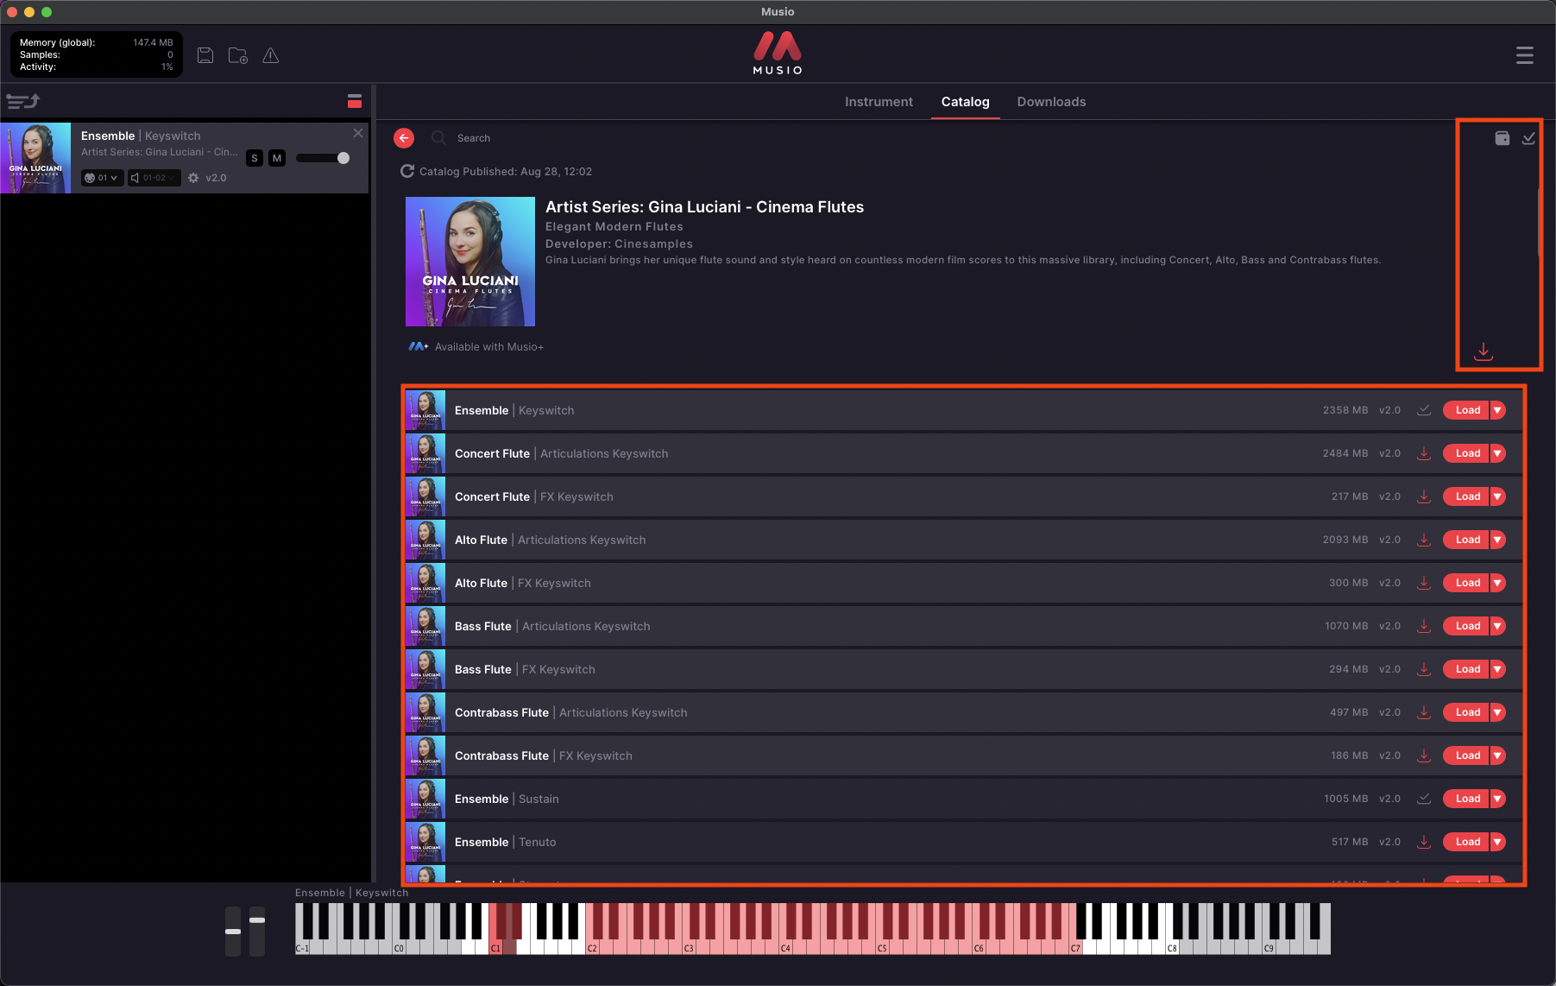1556x986 pixels.
Task: Click the version v2.0 label in rack
Action: tap(216, 178)
